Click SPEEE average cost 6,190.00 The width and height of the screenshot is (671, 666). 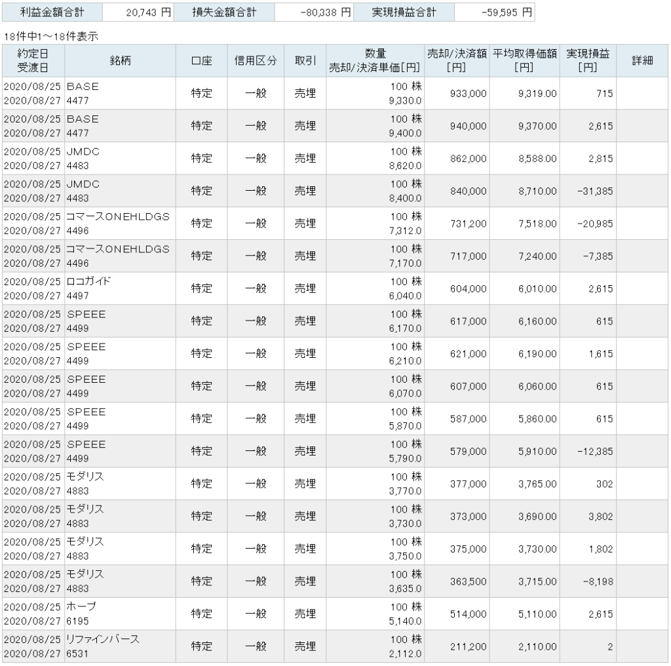537,354
